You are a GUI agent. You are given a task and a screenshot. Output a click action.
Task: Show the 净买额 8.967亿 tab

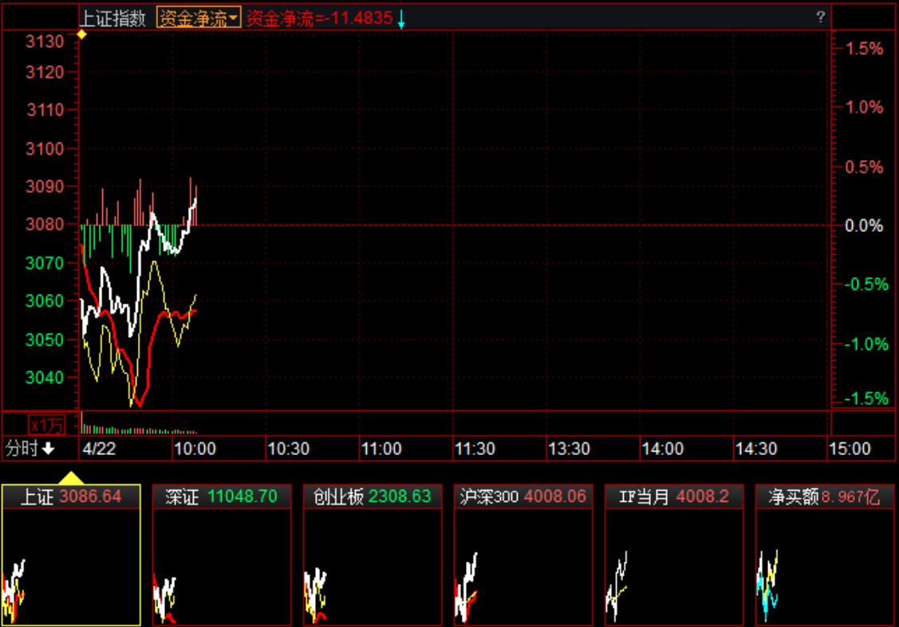pyautogui.click(x=824, y=497)
